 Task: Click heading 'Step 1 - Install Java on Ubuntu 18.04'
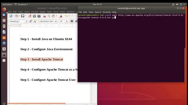coord(46,39)
